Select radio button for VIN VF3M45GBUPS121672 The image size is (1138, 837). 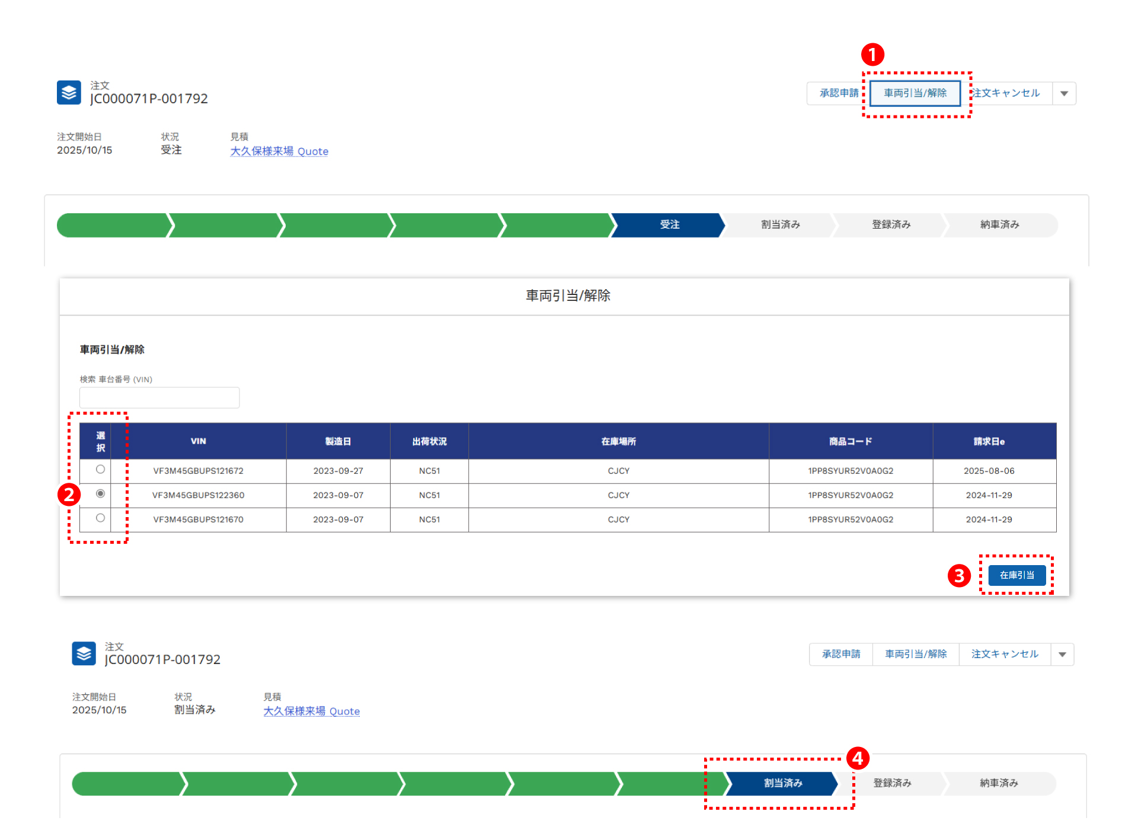point(100,469)
